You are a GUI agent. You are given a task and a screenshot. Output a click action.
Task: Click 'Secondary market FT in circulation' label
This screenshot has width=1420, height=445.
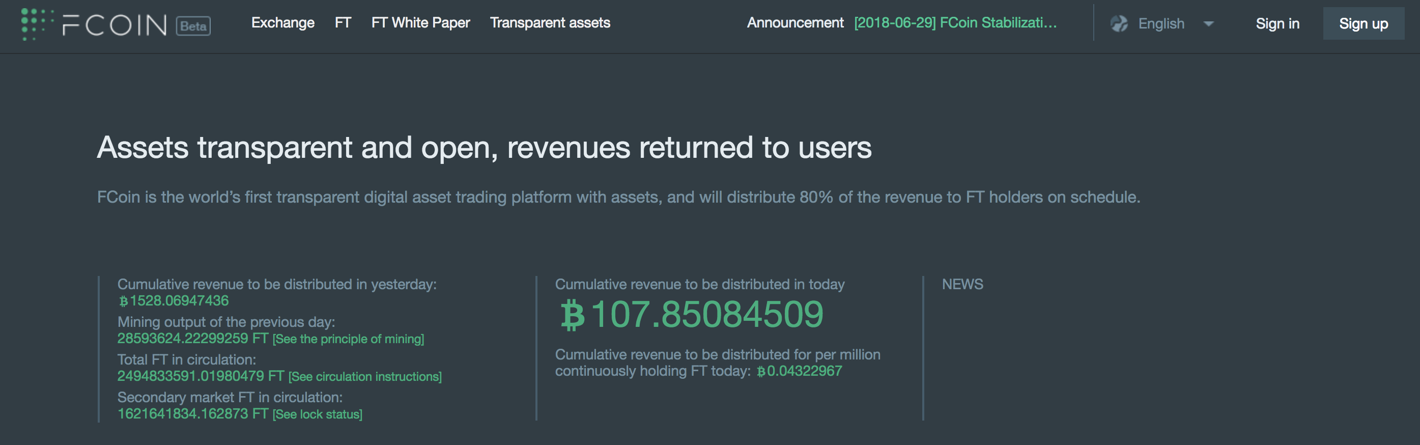230,397
